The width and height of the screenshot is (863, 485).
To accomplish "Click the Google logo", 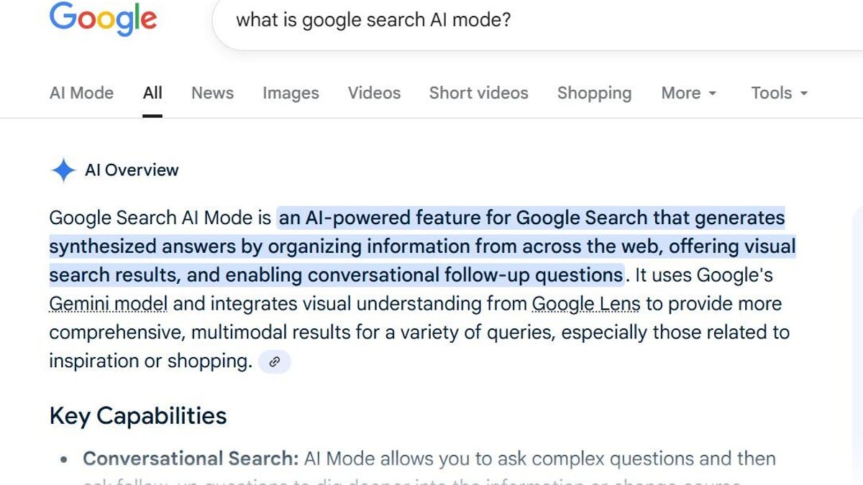I will pyautogui.click(x=103, y=19).
